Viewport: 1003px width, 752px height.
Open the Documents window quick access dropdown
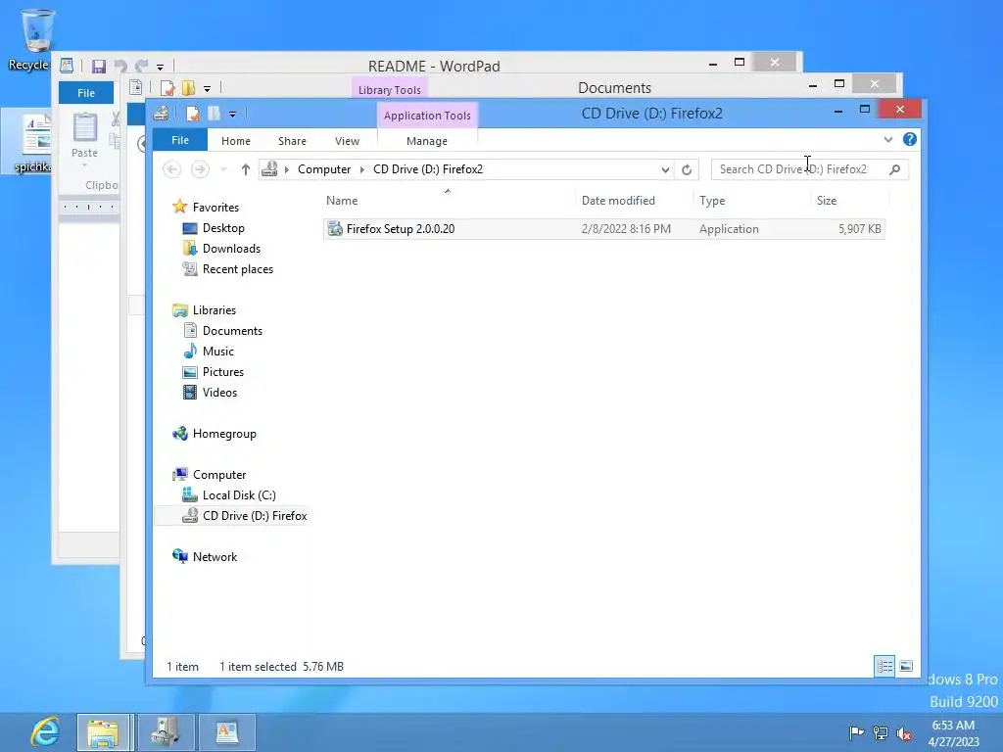pos(207,89)
